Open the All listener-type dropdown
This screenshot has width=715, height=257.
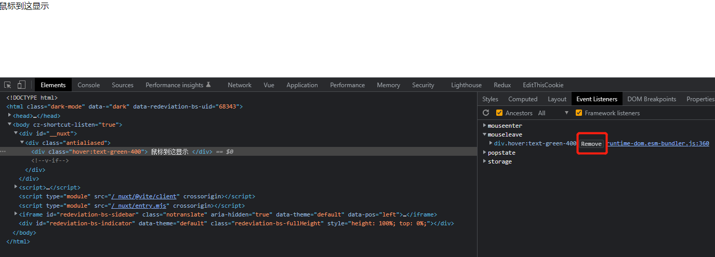click(x=554, y=113)
